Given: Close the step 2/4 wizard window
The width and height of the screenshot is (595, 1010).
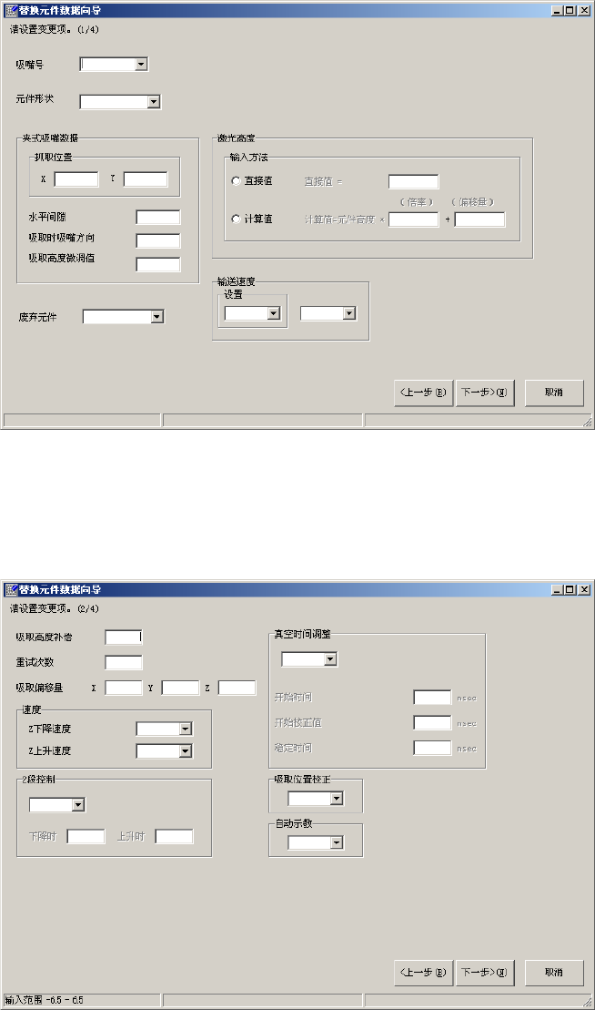Looking at the screenshot, I should pyautogui.click(x=584, y=589).
